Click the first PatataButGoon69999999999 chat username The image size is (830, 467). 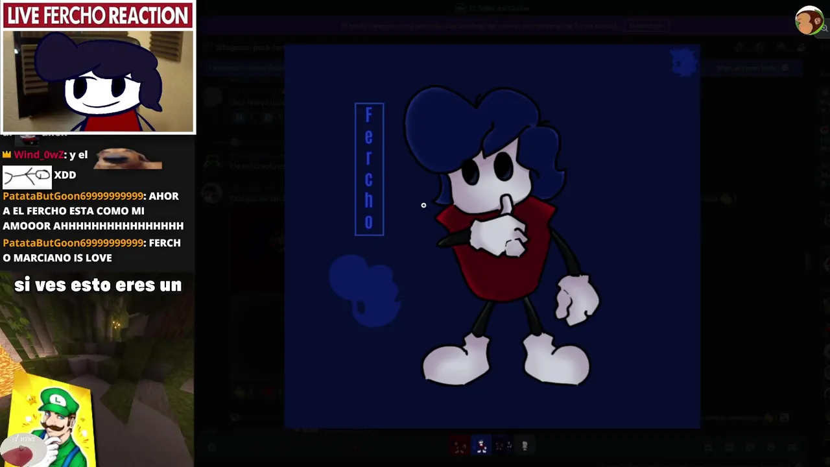[73, 196]
